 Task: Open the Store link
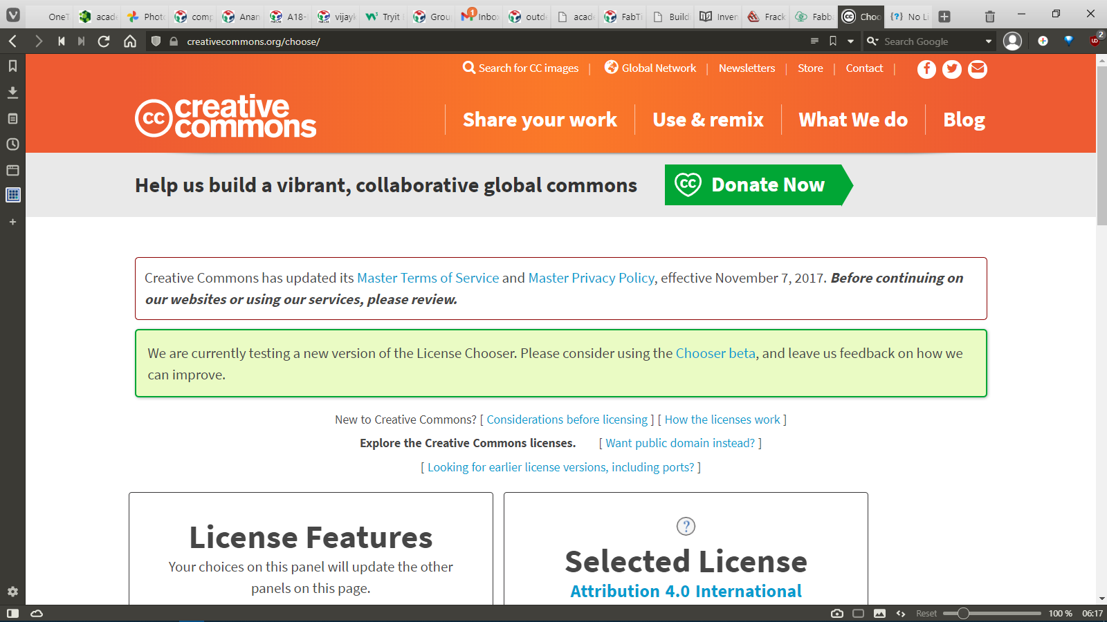click(x=810, y=68)
